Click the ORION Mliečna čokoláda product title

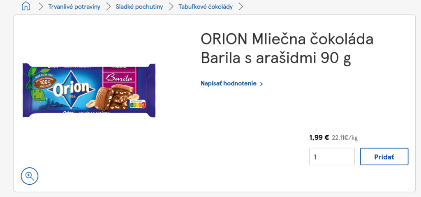(x=287, y=49)
